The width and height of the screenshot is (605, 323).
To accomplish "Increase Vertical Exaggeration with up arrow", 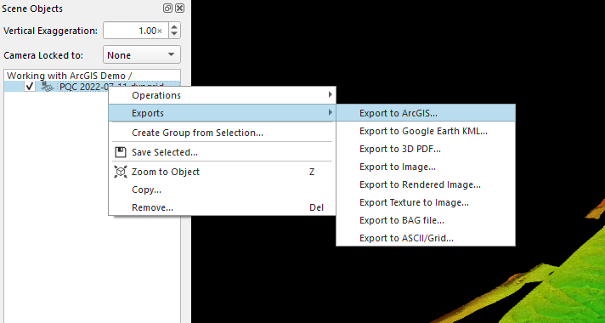I will coord(174,26).
